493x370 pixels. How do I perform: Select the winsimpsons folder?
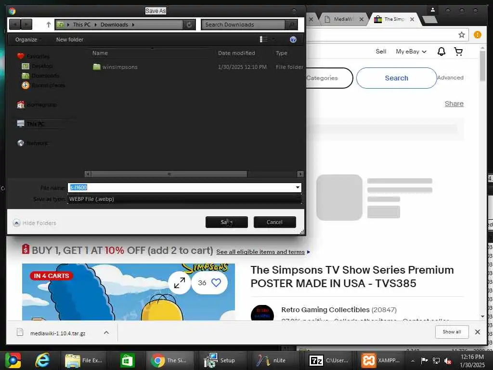(116, 67)
